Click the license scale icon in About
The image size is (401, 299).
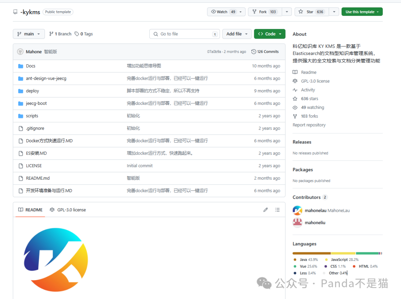295,81
